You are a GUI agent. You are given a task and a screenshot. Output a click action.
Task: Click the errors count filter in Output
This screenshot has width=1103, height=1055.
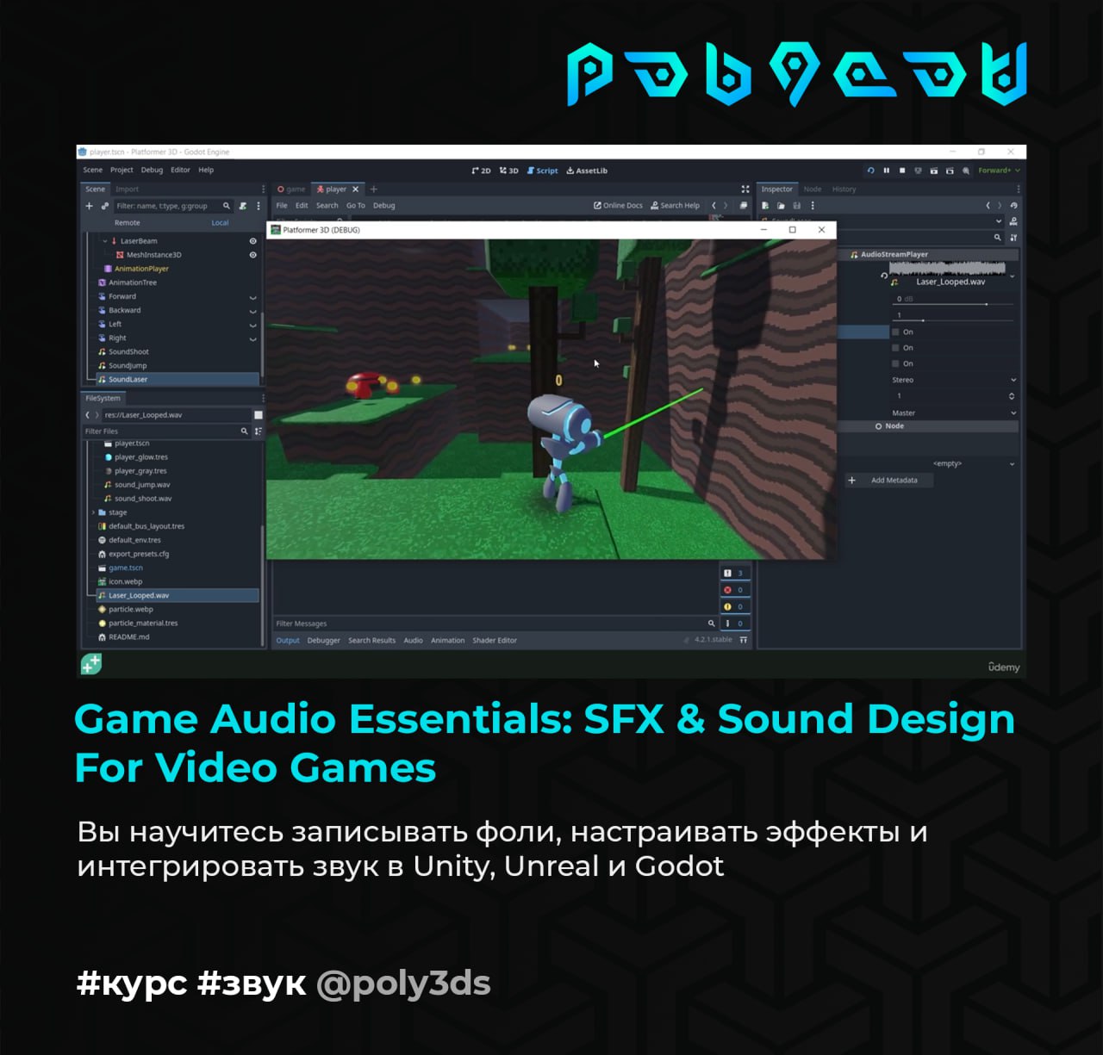tap(735, 590)
